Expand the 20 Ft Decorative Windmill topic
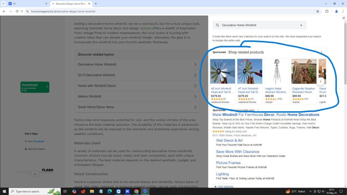The image size is (347, 195). [137, 75]
